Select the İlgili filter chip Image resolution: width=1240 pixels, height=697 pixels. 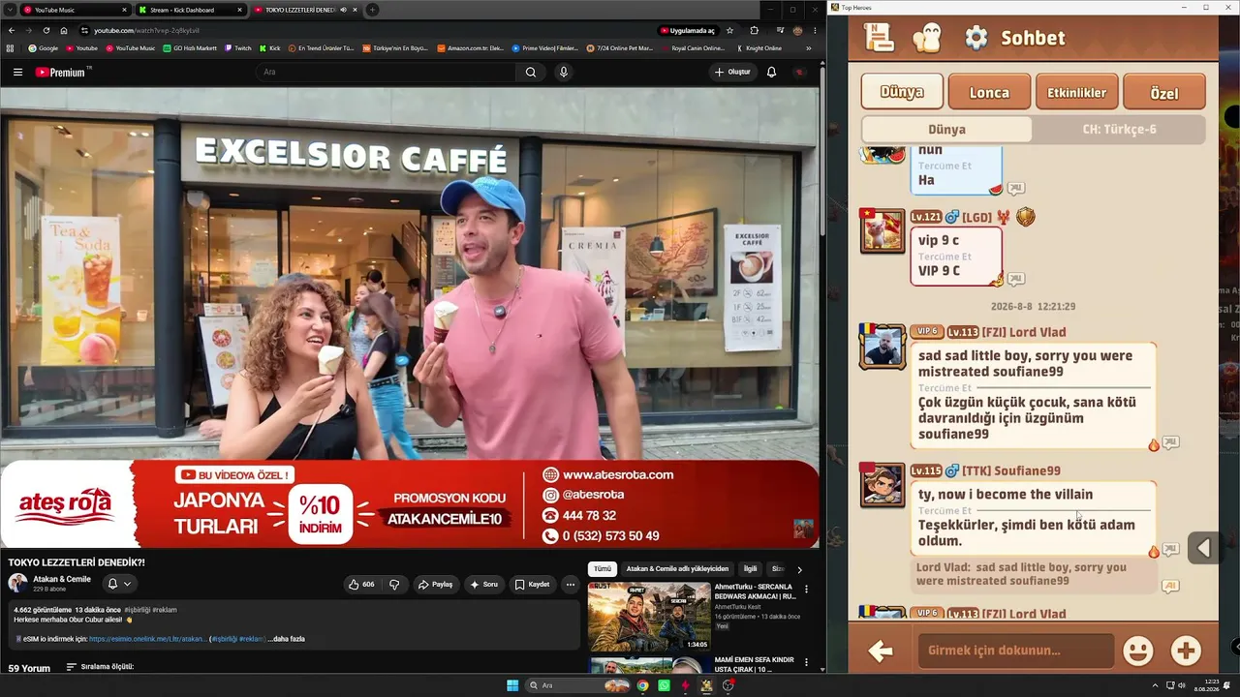coord(750,569)
